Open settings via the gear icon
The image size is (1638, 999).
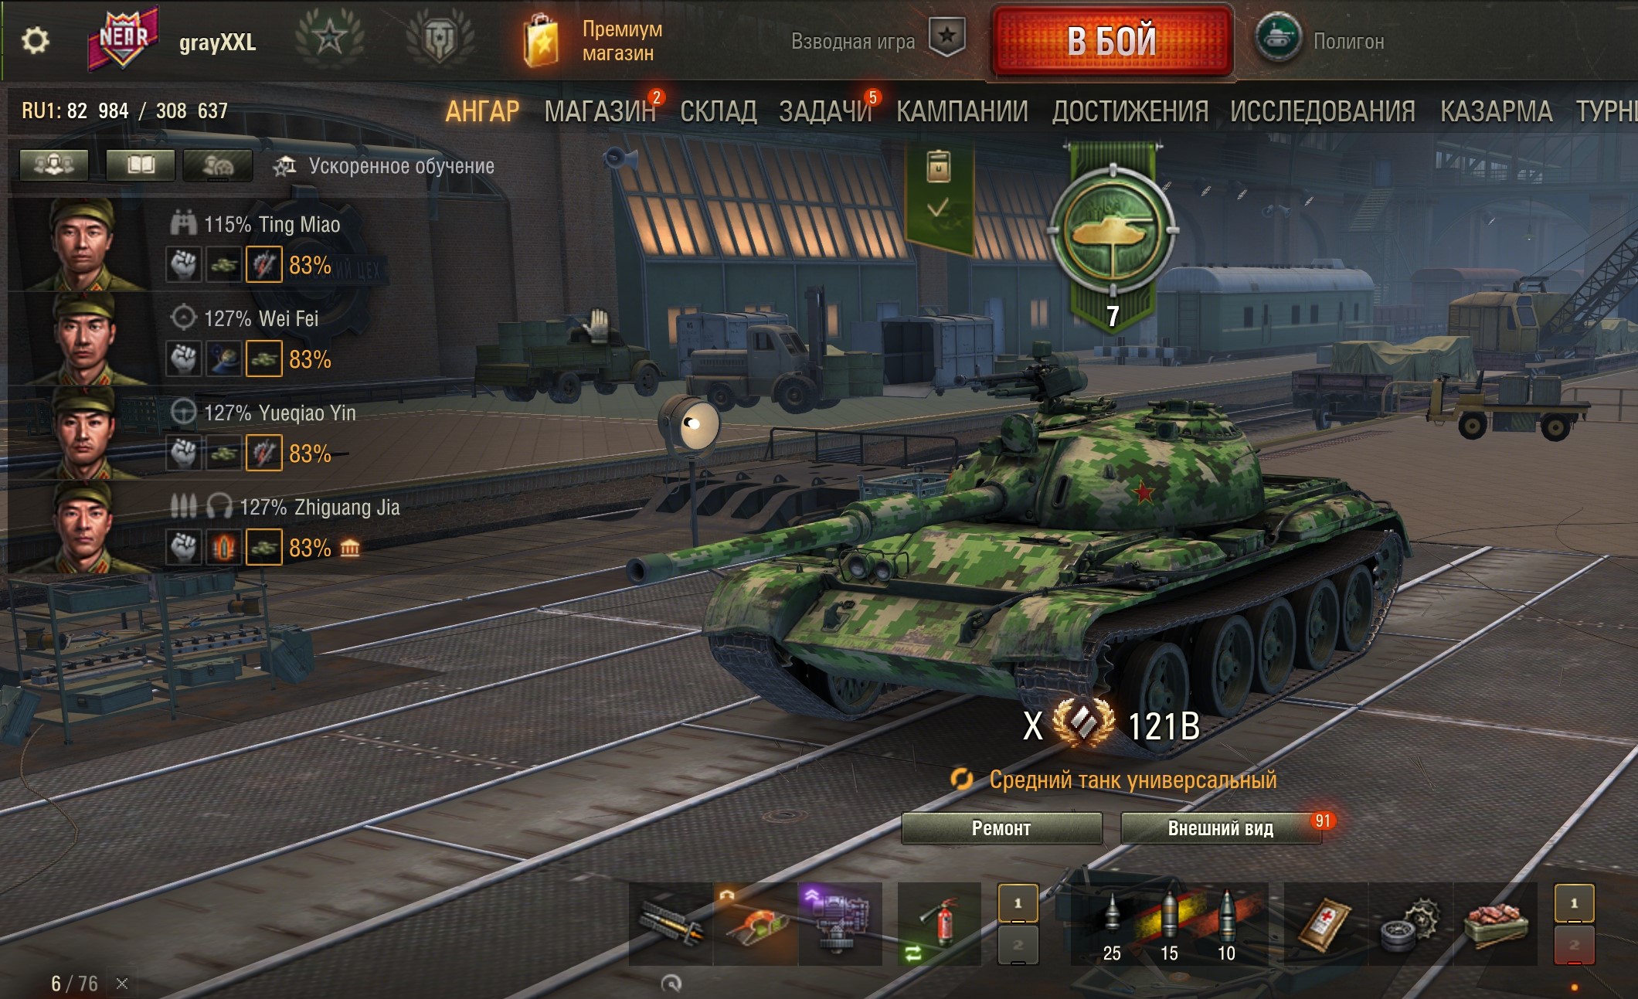coord(35,40)
